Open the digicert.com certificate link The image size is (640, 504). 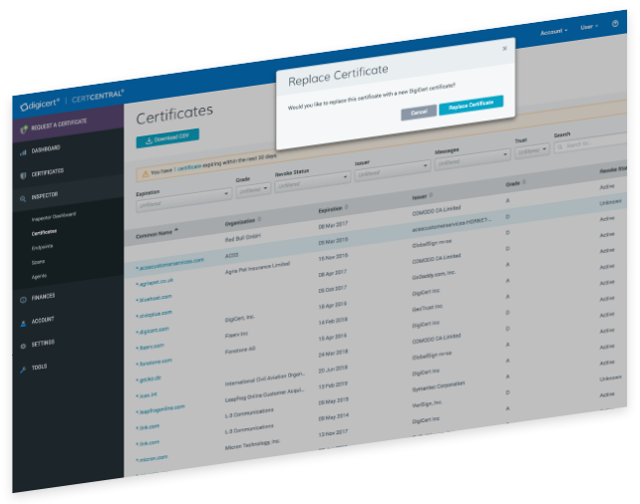[154, 331]
